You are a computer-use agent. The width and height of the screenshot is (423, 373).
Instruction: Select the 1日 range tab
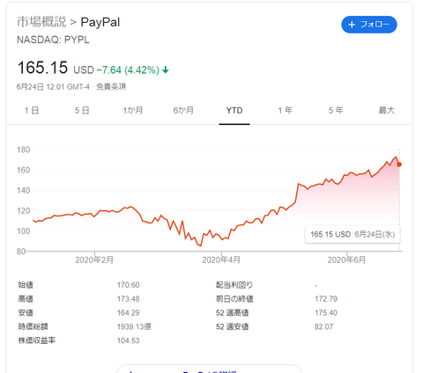coord(32,111)
